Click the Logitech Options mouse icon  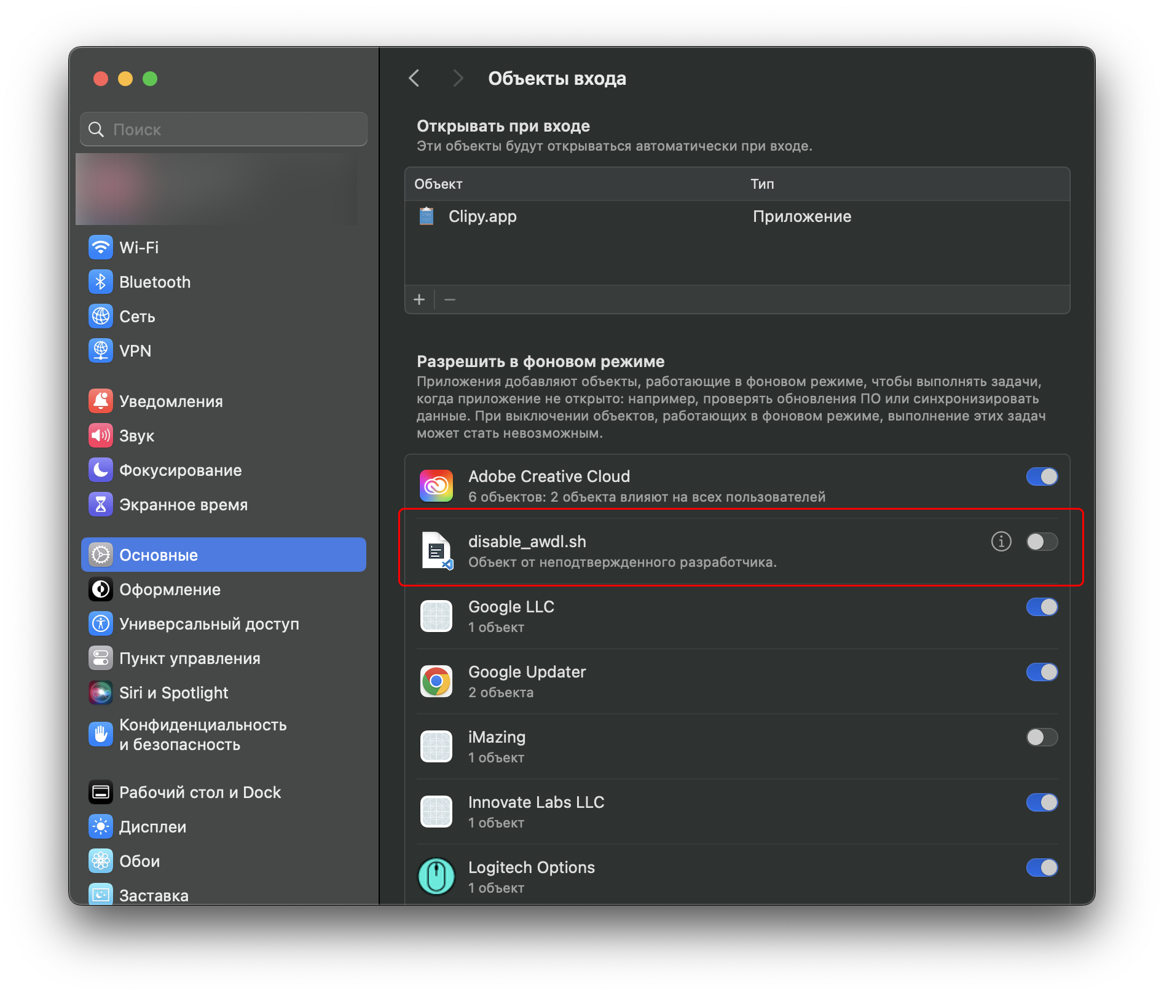[x=436, y=876]
